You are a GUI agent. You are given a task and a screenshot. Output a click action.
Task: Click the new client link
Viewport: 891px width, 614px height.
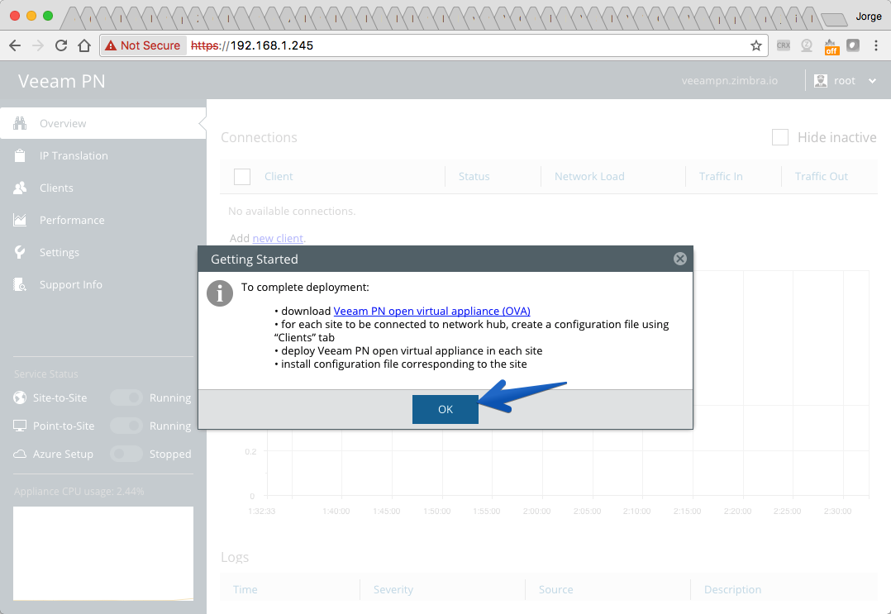tap(278, 238)
